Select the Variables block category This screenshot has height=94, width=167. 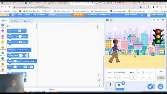tap(3, 65)
